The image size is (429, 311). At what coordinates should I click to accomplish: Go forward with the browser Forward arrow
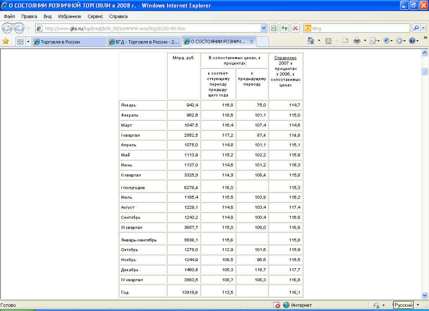pos(19,28)
